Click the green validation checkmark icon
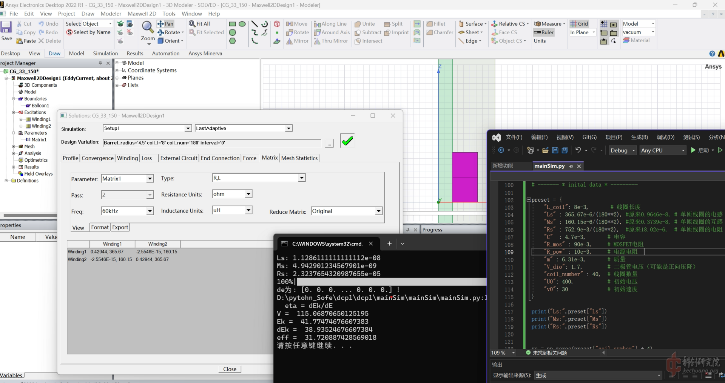 coord(347,141)
